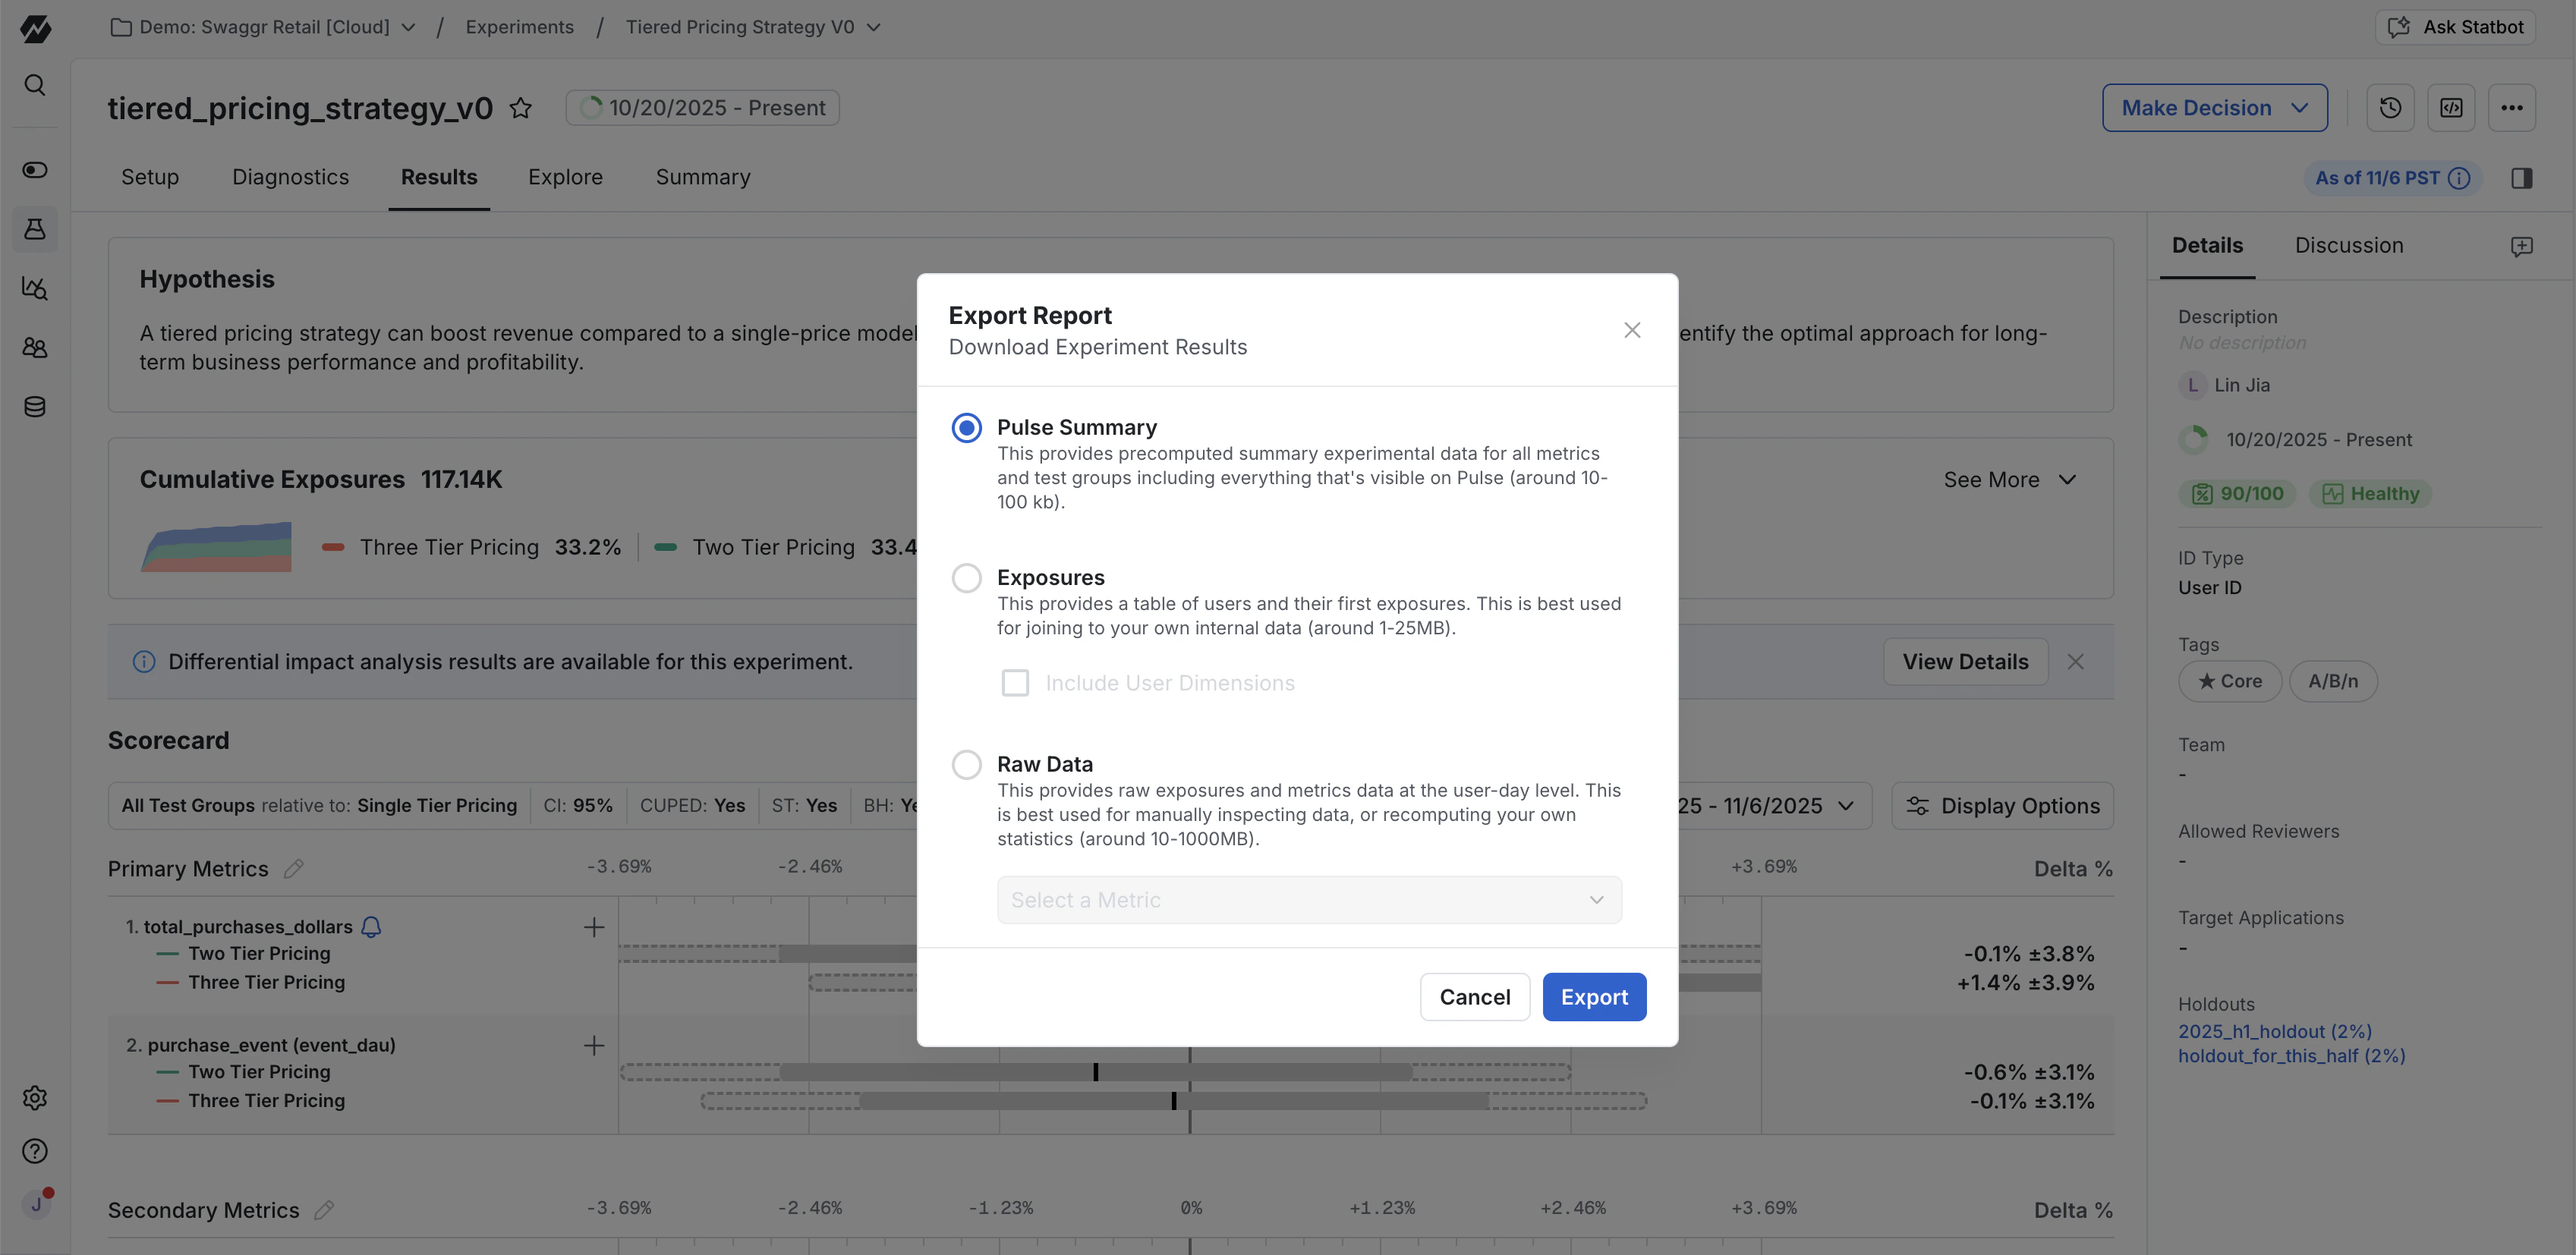The width and height of the screenshot is (2576, 1255).
Task: Select the Feature Flags icon in sidebar
Action: coord(34,170)
